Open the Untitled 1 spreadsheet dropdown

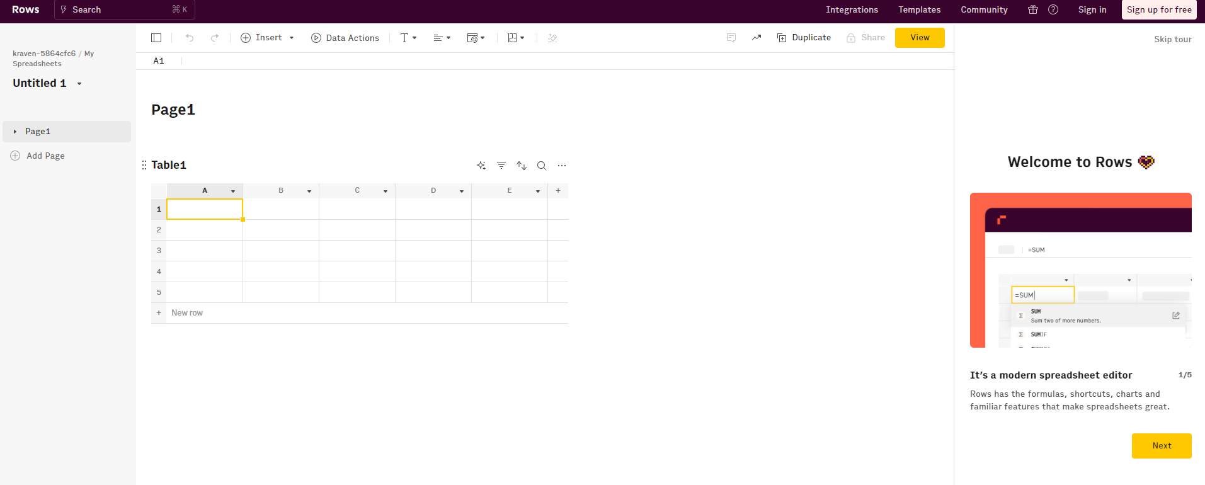tap(79, 83)
